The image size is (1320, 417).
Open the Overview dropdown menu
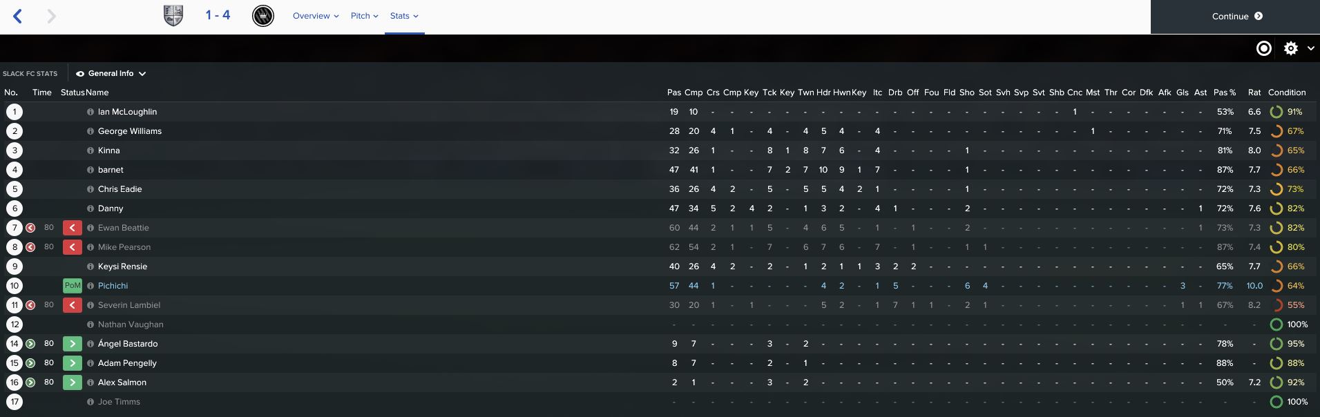[316, 16]
